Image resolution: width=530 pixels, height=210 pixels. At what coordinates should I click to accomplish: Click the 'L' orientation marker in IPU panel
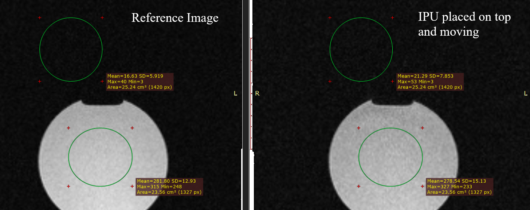pyautogui.click(x=525, y=94)
